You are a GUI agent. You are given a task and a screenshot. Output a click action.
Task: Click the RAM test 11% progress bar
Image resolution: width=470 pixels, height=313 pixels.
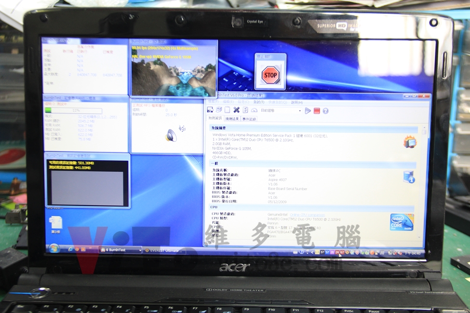click(73, 111)
